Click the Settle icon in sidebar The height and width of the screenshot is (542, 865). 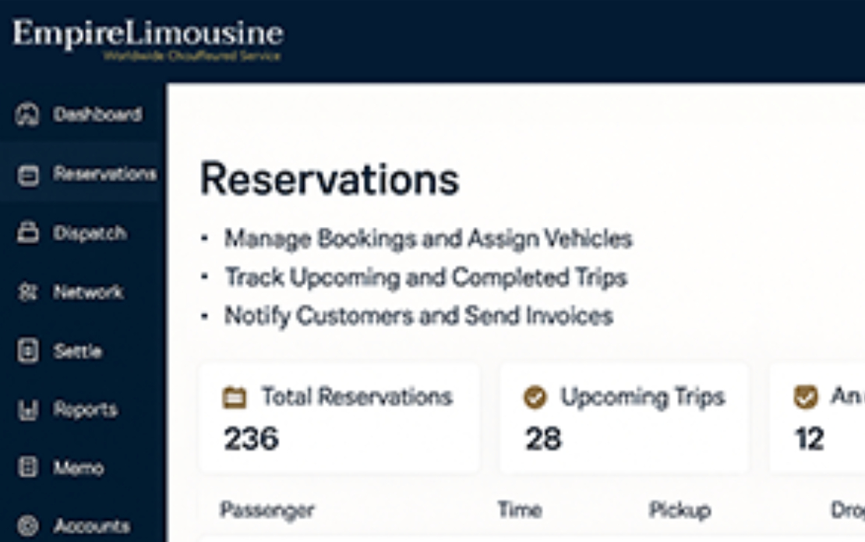point(27,351)
